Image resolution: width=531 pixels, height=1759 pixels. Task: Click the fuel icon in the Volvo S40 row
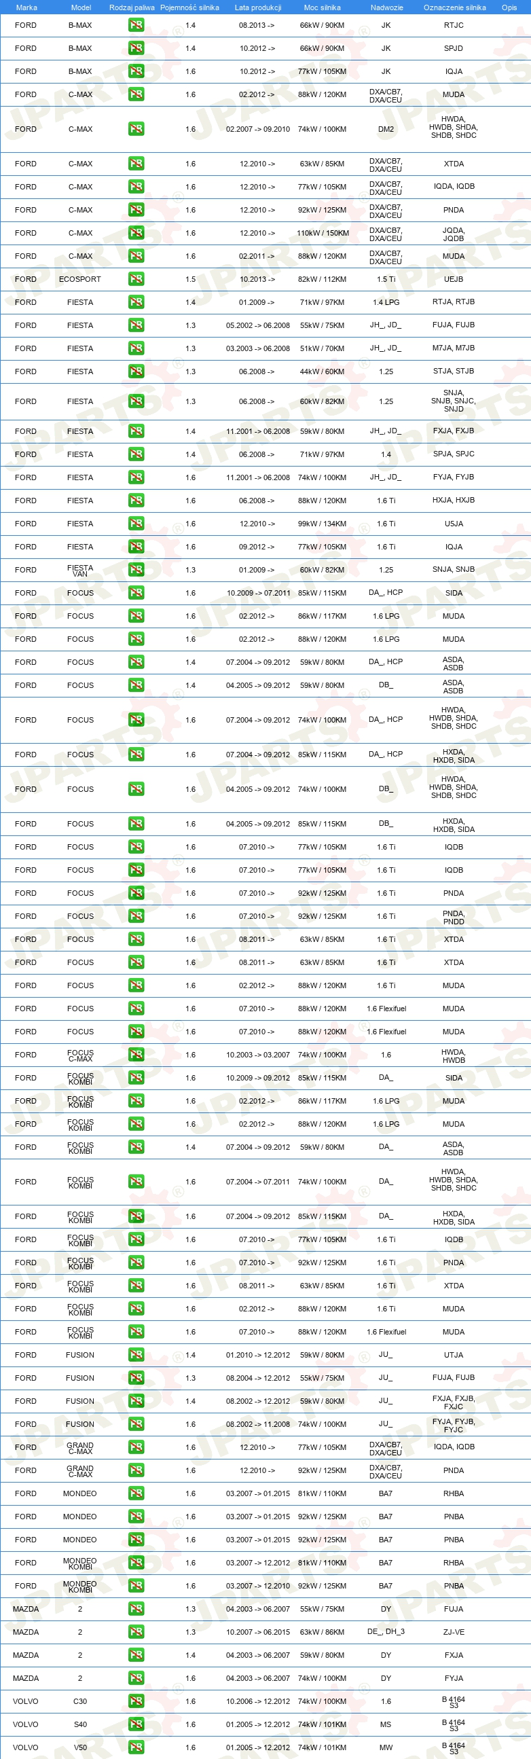[136, 1724]
